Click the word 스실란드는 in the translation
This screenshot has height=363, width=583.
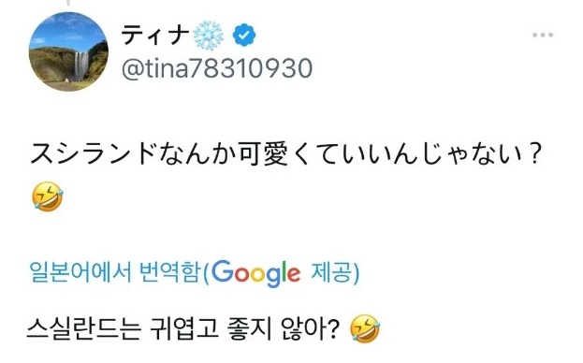(84, 328)
